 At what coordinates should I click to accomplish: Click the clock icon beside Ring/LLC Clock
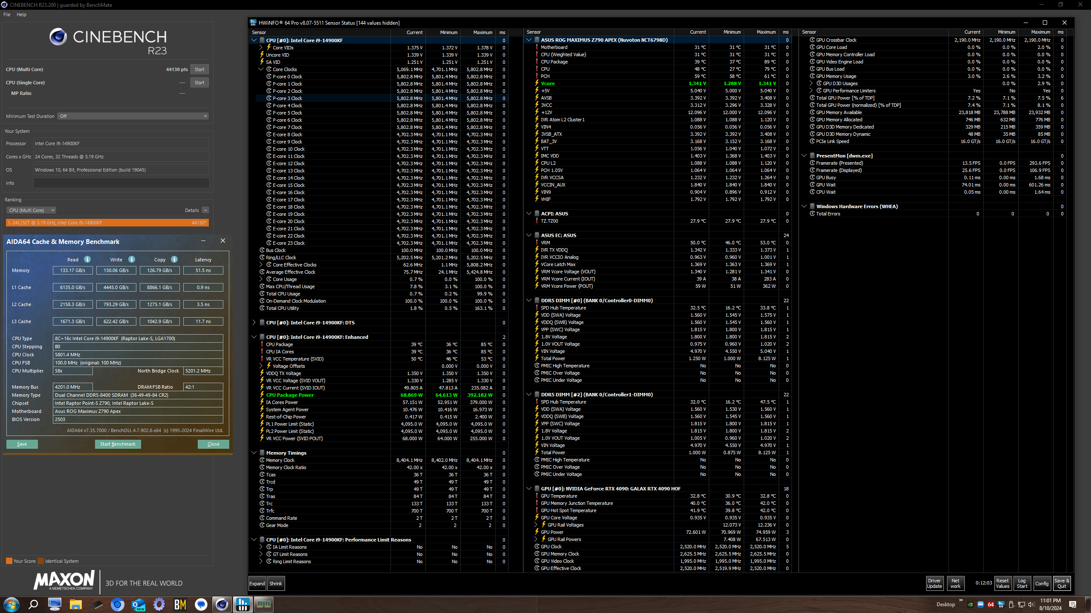[262, 257]
